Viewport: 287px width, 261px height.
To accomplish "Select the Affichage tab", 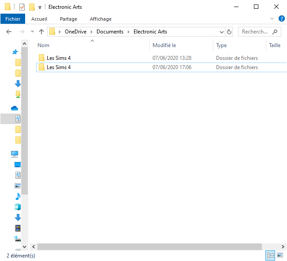I will [101, 19].
